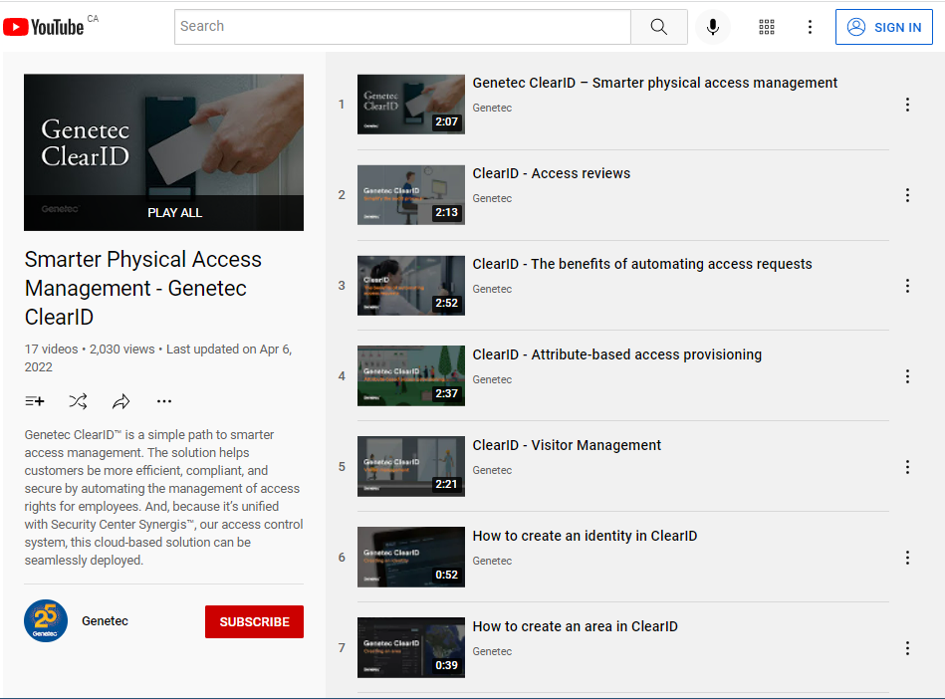Open the header settings three-dot menu
Screen dimensions: 945x699
810,27
